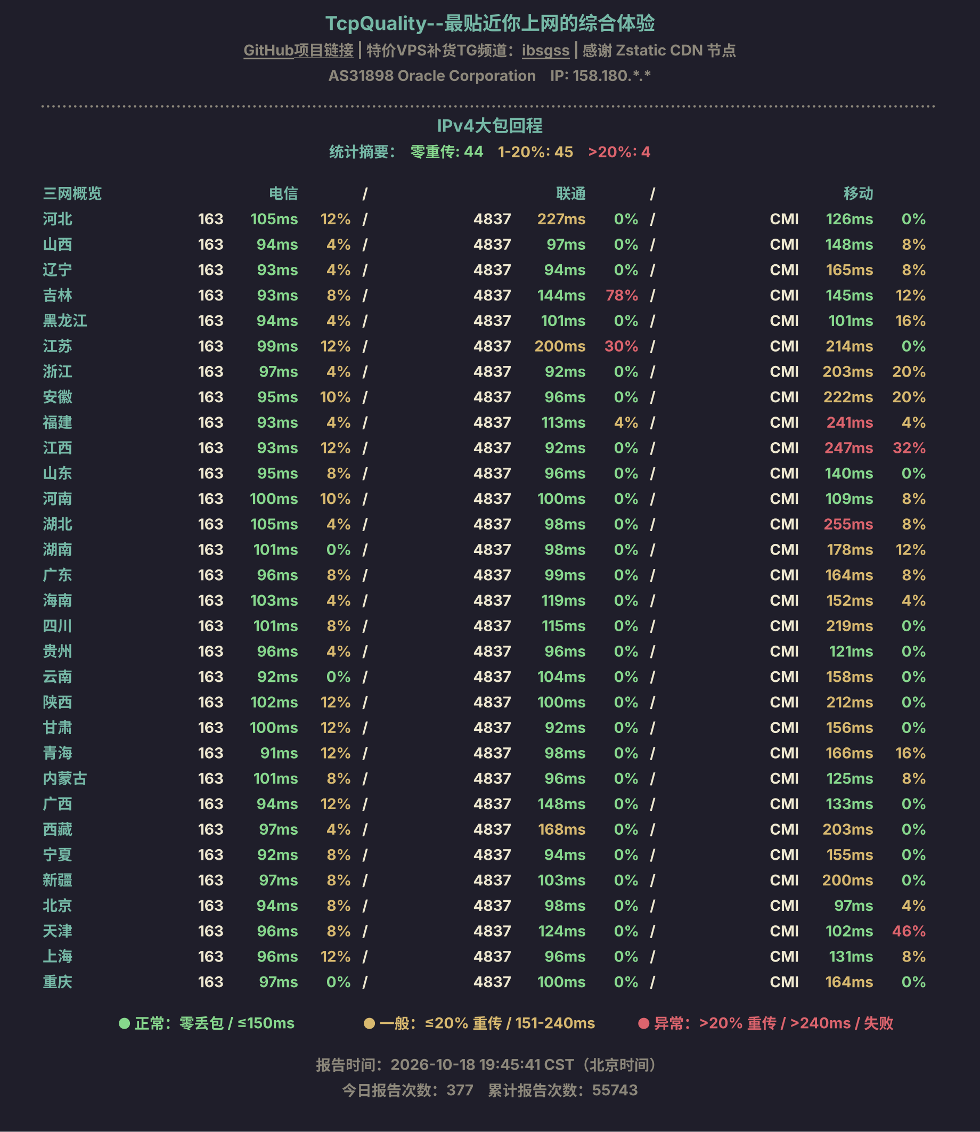Click the 电信 column header
980x1132 pixels.
pyautogui.click(x=283, y=193)
